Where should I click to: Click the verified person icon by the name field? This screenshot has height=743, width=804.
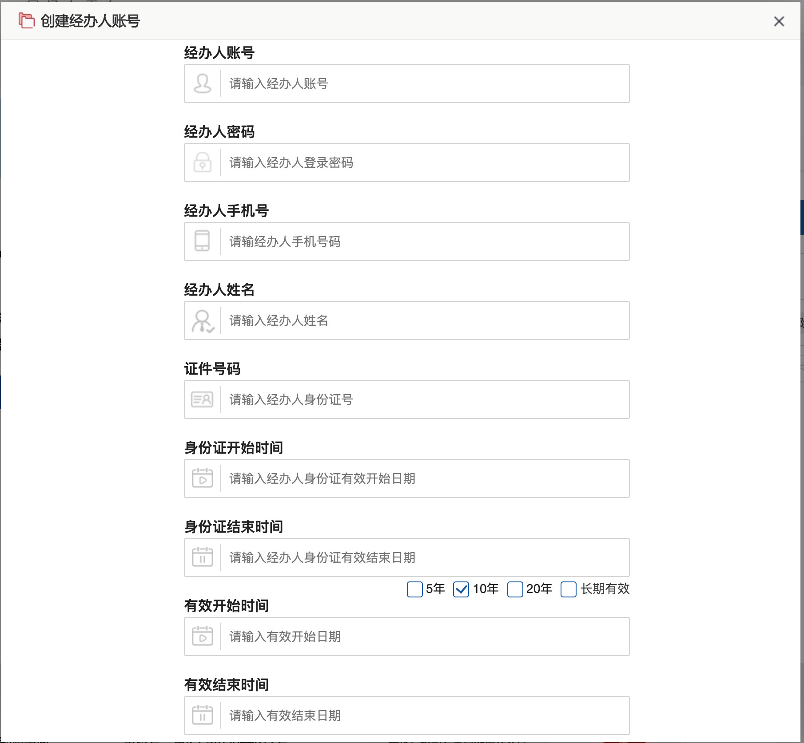[x=203, y=320]
